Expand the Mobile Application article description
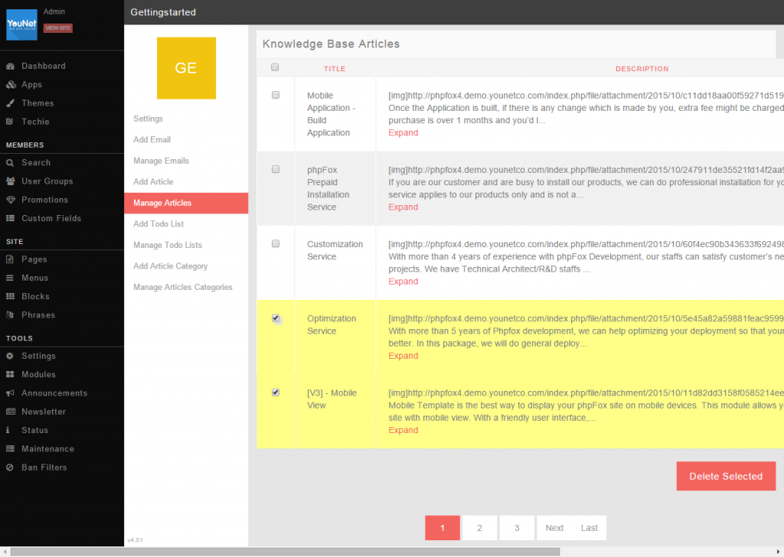Image resolution: width=784 pixels, height=557 pixels. point(403,133)
